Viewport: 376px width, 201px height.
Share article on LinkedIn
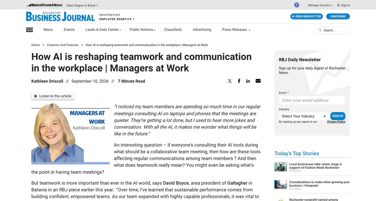point(248,81)
